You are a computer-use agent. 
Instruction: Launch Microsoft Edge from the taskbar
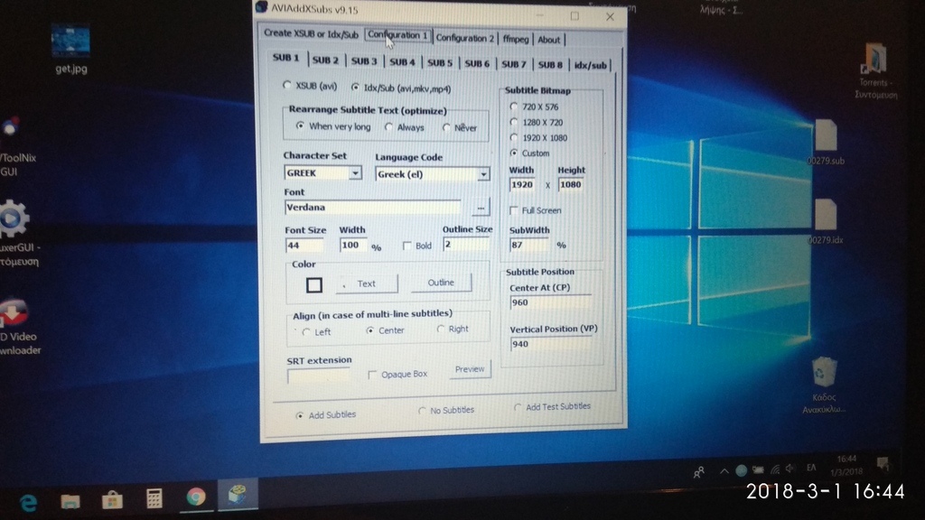pos(29,501)
